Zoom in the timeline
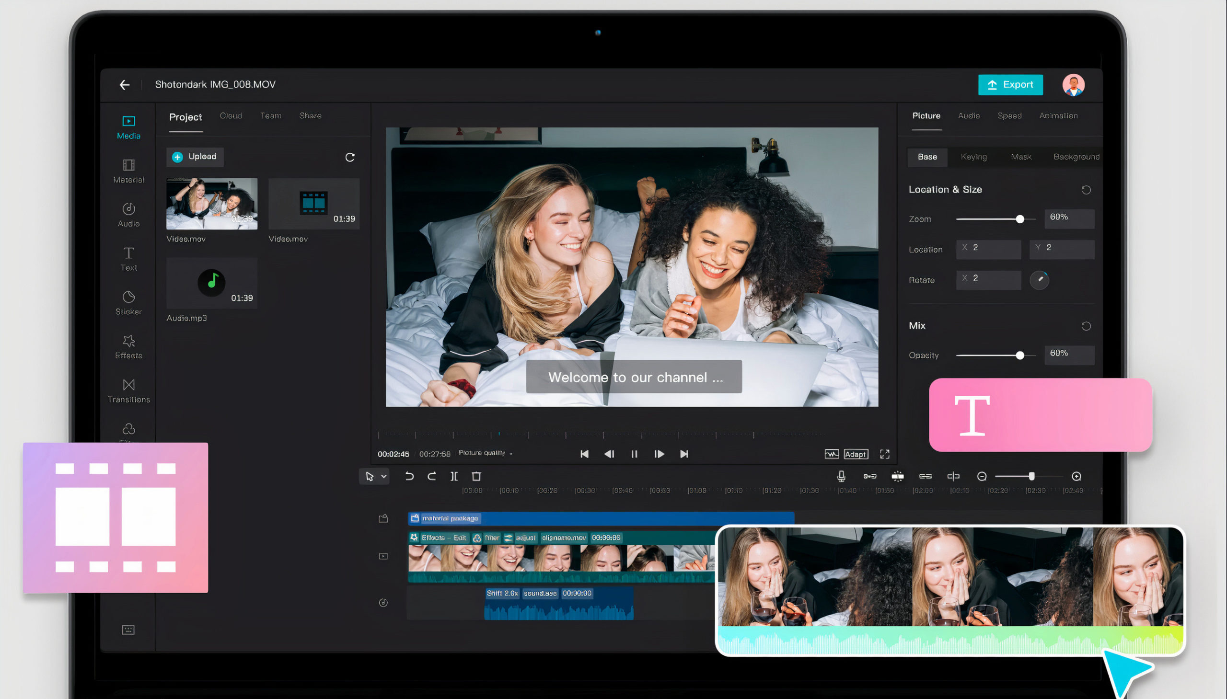The width and height of the screenshot is (1227, 699). pos(1076,476)
